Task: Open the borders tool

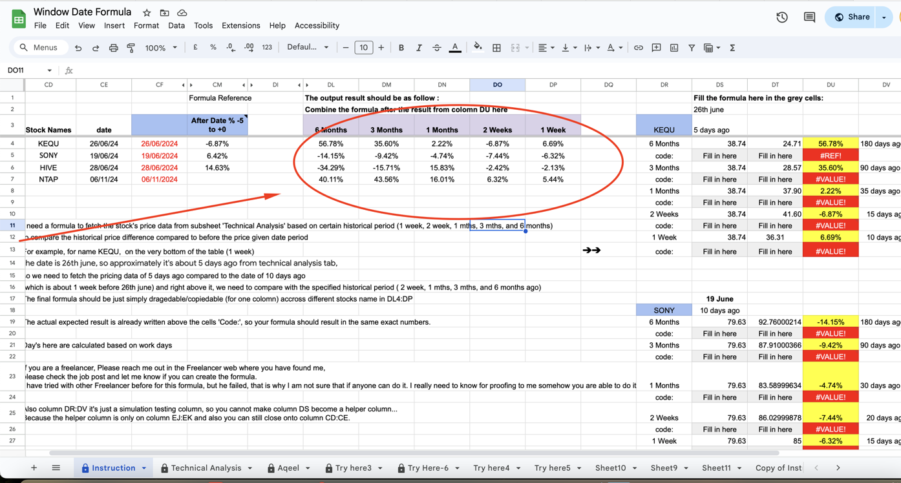Action: click(x=496, y=48)
